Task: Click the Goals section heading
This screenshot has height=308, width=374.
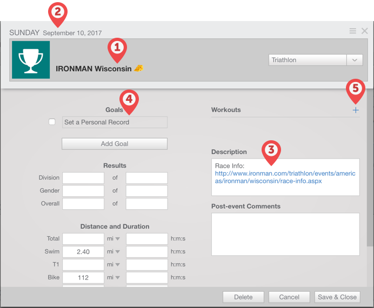Action: (114, 110)
